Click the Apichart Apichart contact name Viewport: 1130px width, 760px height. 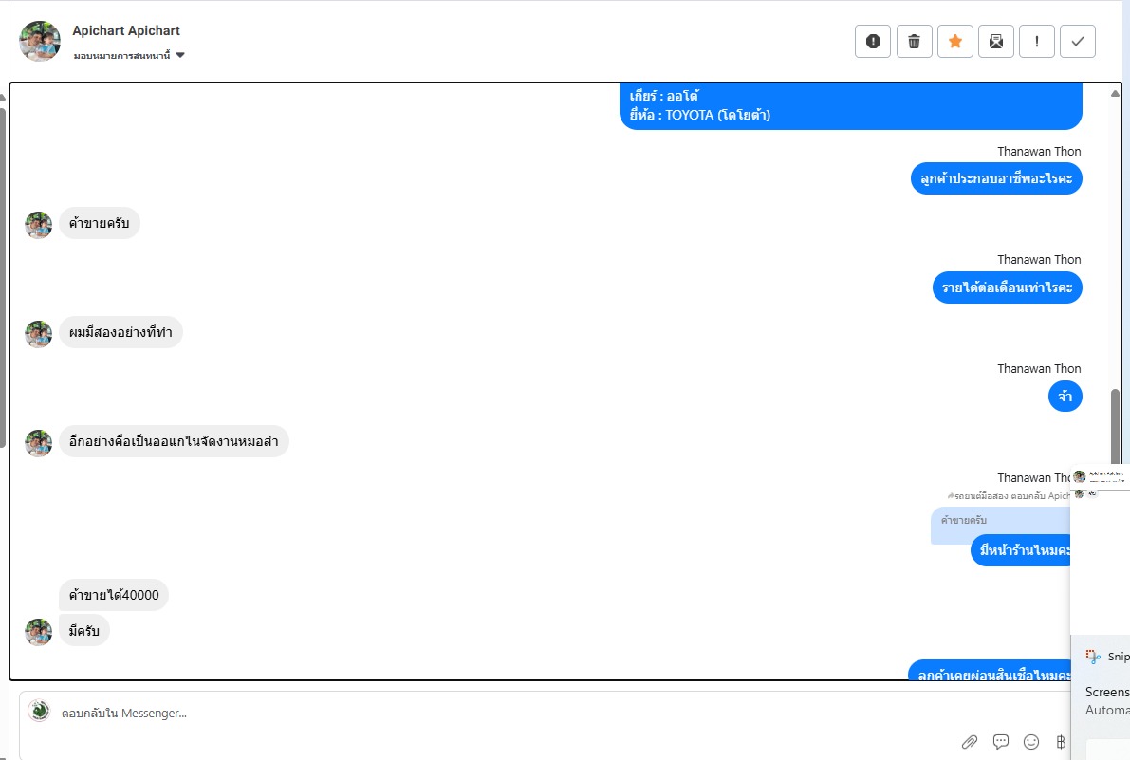[x=126, y=30]
